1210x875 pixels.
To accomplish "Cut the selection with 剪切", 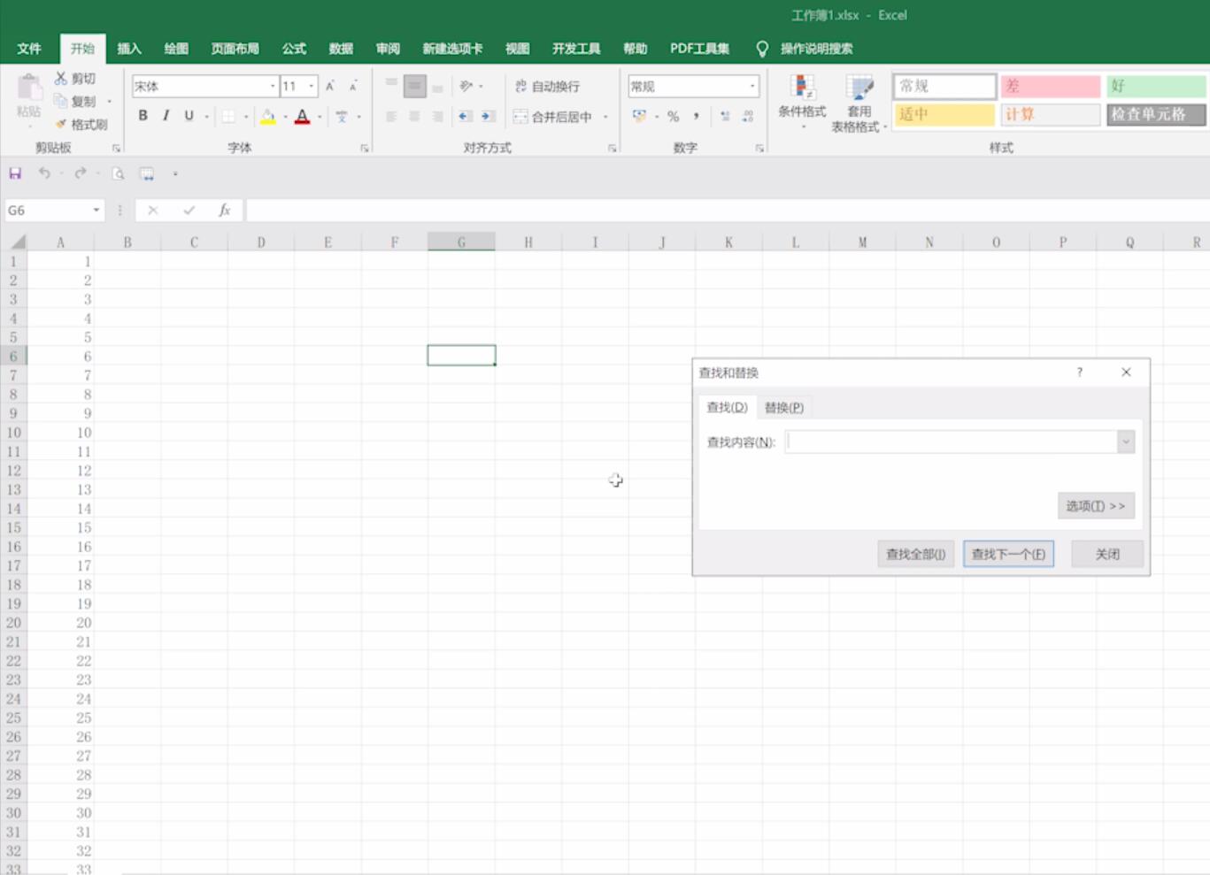I will point(75,79).
